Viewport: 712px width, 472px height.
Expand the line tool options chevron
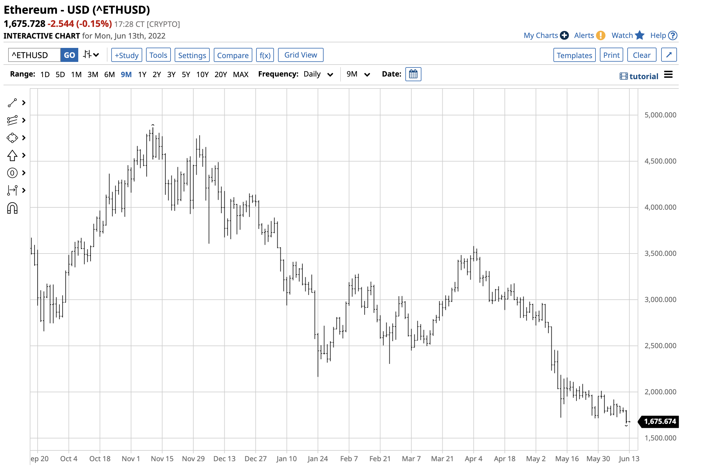tap(24, 103)
